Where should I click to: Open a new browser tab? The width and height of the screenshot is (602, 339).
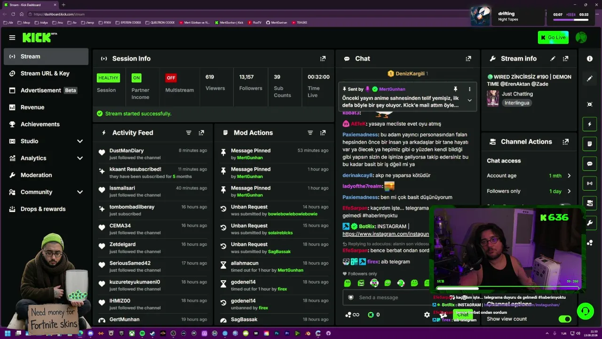click(x=63, y=5)
